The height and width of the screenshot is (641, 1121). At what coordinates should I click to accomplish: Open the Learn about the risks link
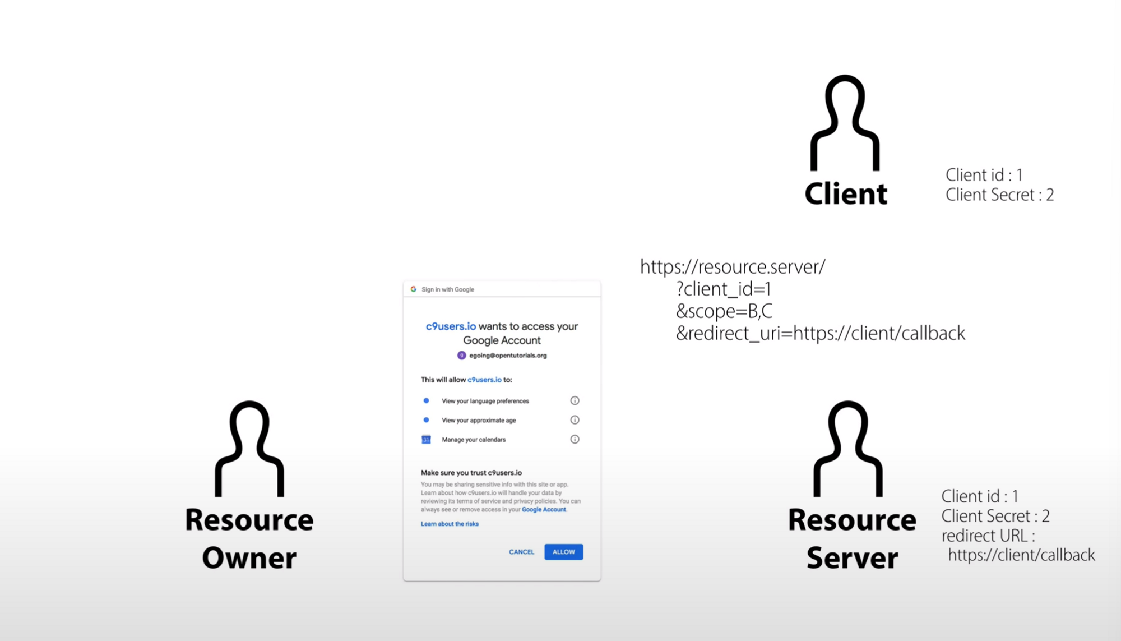450,524
